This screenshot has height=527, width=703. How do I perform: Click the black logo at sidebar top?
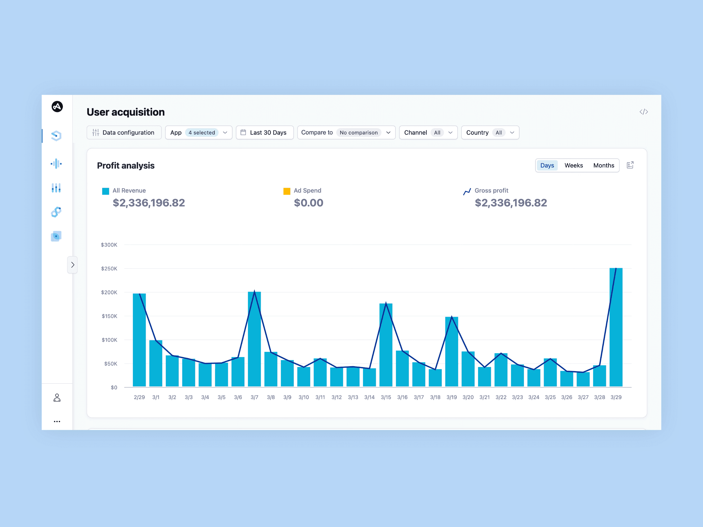point(57,106)
